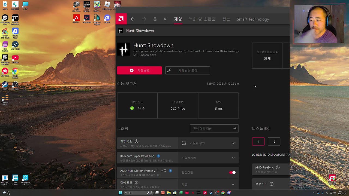Open info icon next to AMD Fluid Motion Frames

click(x=170, y=171)
